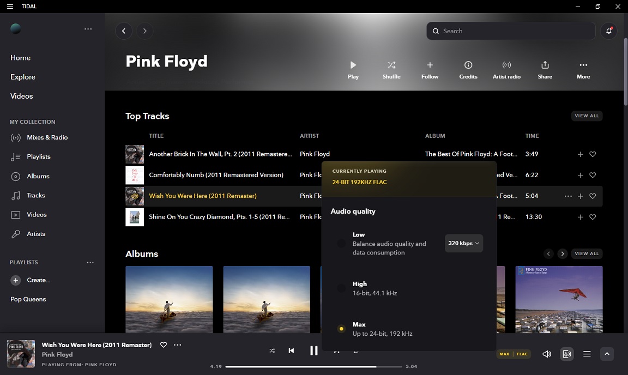Favorite the Comfortably Numb track
Screen dimensions: 628x375
(593, 175)
